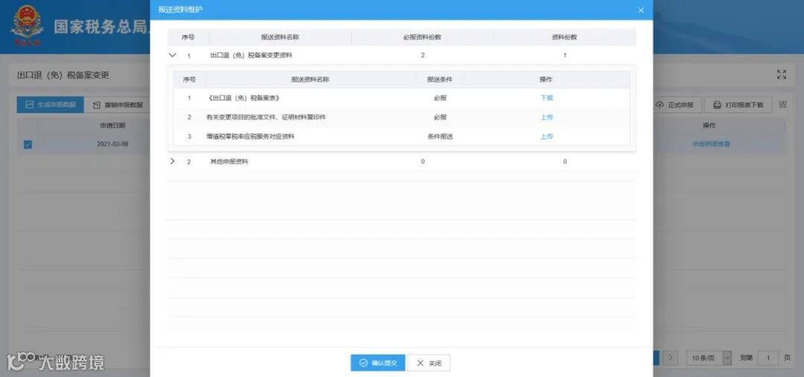The width and height of the screenshot is (804, 377).
Task: Click the fullscreen expand icon on background page
Action: click(782, 75)
